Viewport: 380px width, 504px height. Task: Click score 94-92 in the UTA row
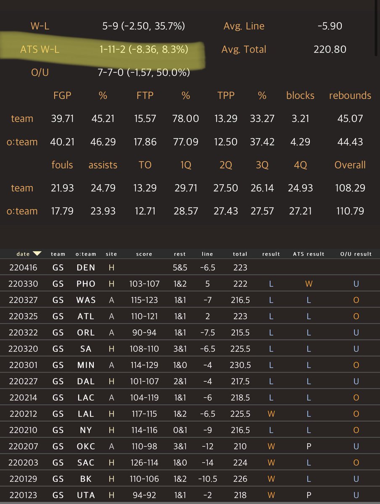click(144, 496)
